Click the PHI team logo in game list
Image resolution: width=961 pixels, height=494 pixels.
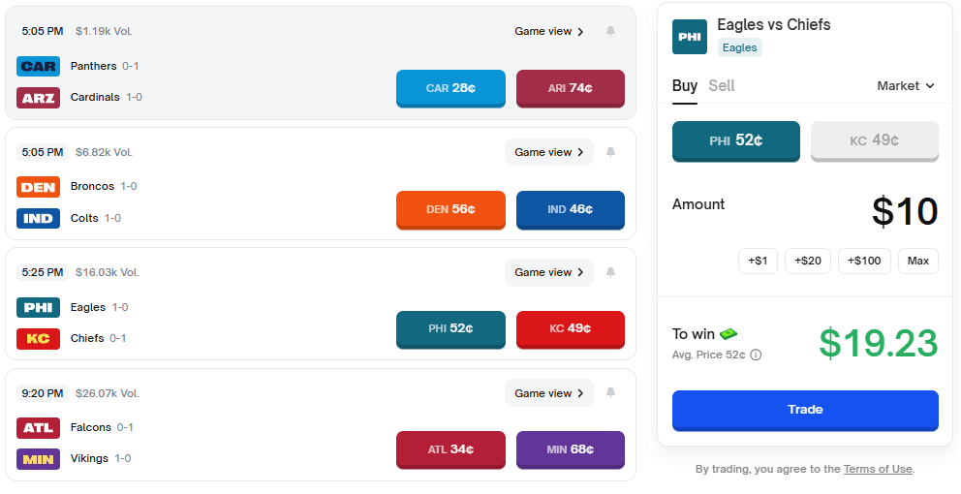coord(38,308)
